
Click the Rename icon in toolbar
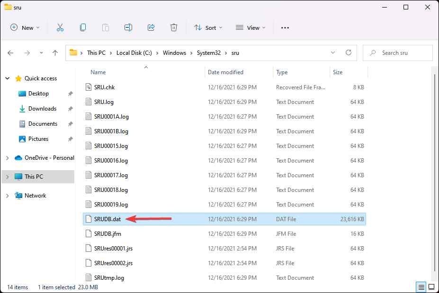click(x=128, y=27)
